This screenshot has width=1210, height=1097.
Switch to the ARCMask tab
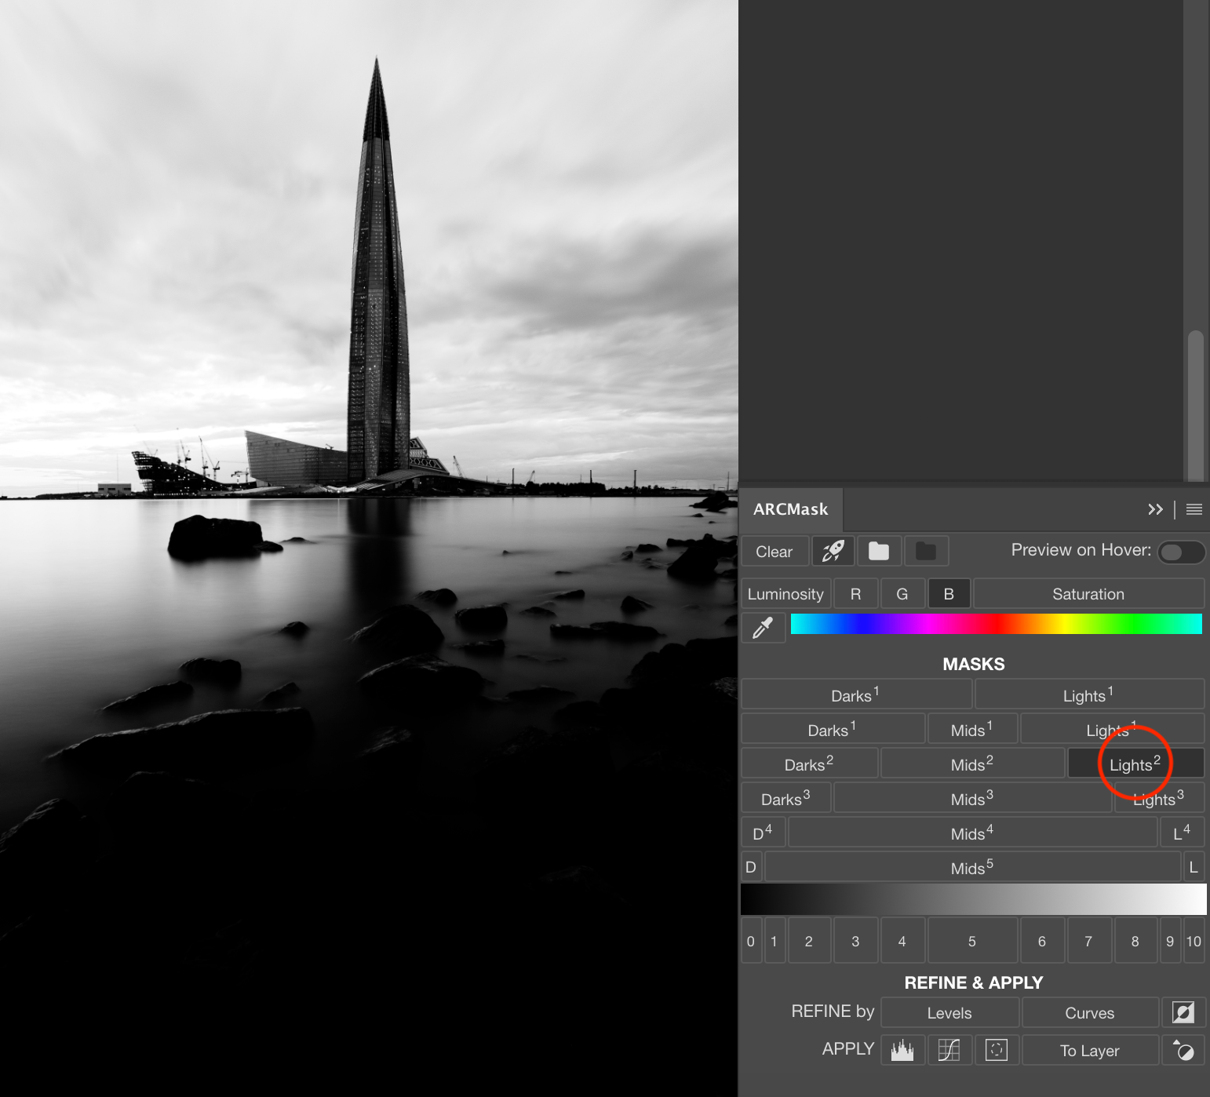(790, 509)
